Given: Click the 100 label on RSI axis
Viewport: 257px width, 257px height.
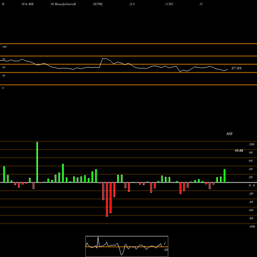Looking at the screenshot, I should [x=4, y=47].
